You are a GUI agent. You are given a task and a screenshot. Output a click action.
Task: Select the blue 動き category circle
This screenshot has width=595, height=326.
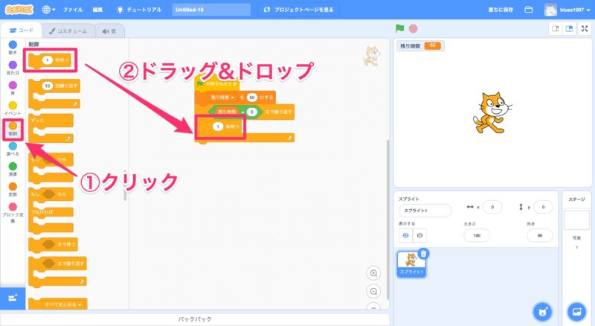(13, 44)
